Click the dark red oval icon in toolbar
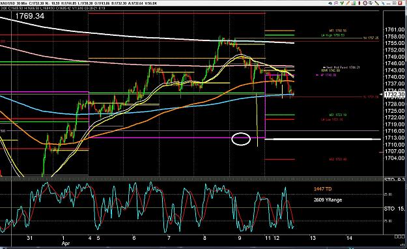The image size is (407, 249). (x=359, y=3)
